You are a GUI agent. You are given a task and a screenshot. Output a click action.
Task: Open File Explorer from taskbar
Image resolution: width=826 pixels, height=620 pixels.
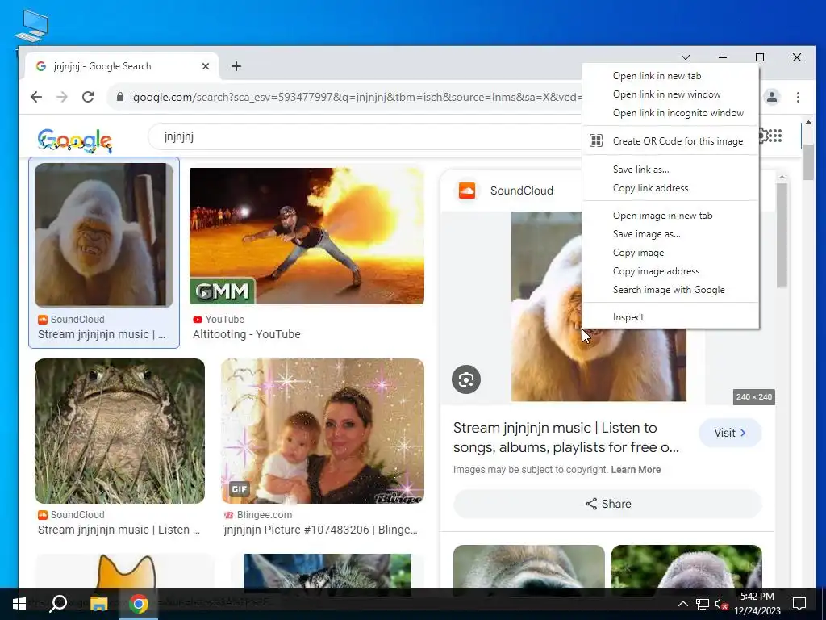point(98,604)
